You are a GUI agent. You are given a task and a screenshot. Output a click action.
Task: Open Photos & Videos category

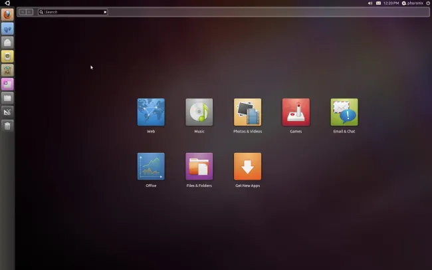pyautogui.click(x=247, y=112)
